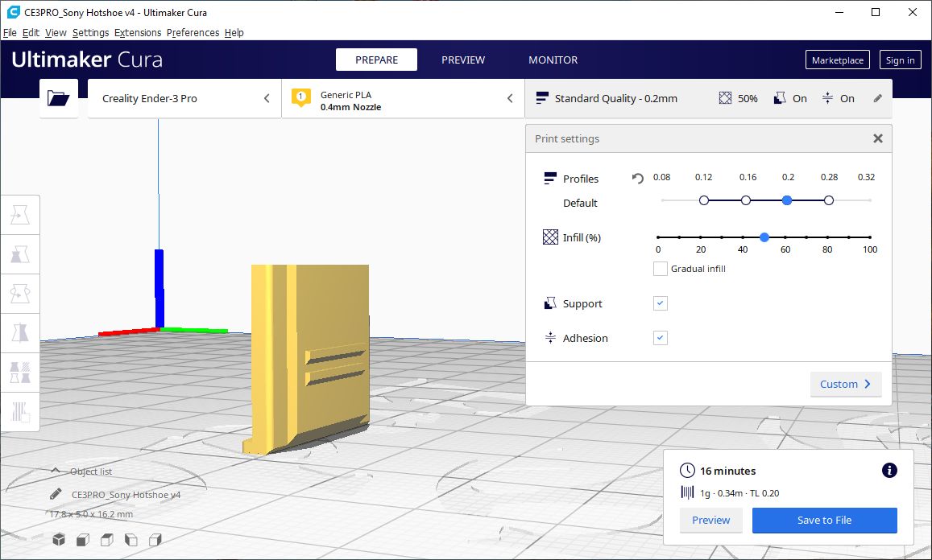The width and height of the screenshot is (932, 560).
Task: Click the infill percentage slider handle
Action: tap(764, 237)
